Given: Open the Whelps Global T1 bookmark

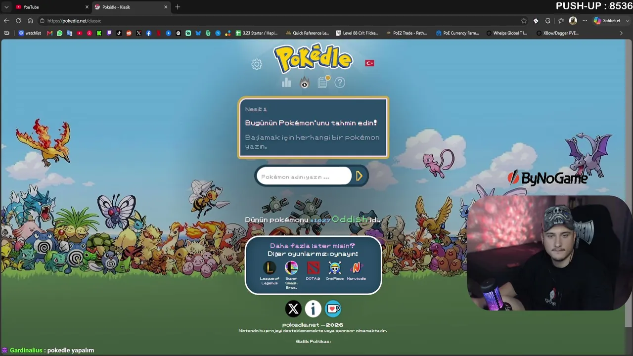Looking at the screenshot, I should pos(507,33).
